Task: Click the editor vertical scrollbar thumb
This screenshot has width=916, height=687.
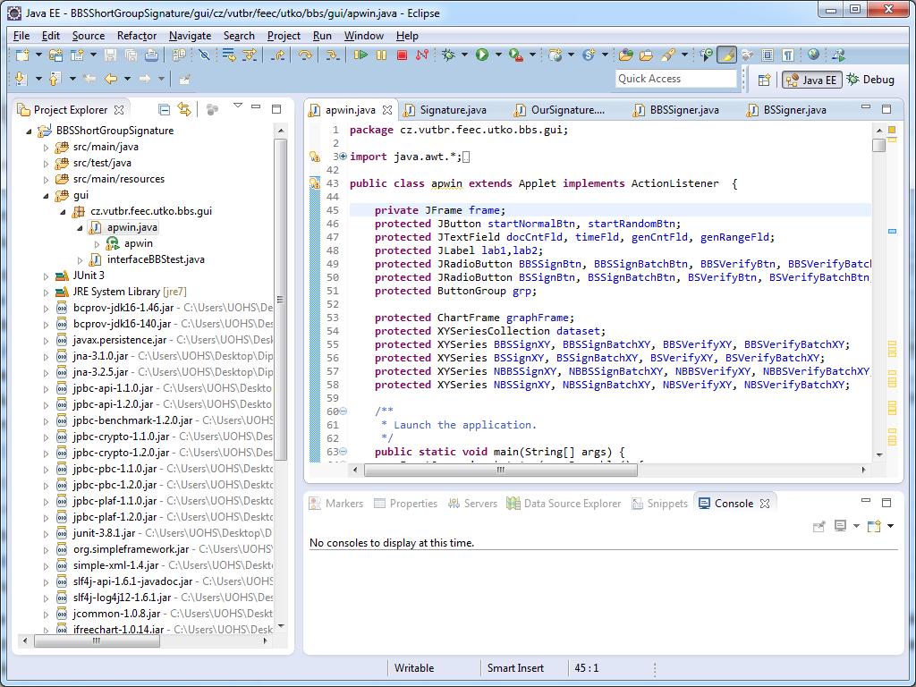Action: (878, 145)
